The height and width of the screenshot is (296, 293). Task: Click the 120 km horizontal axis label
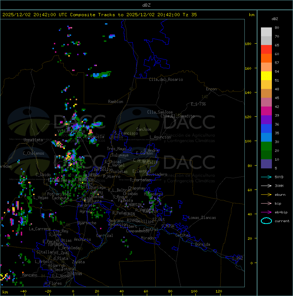tap(219, 291)
